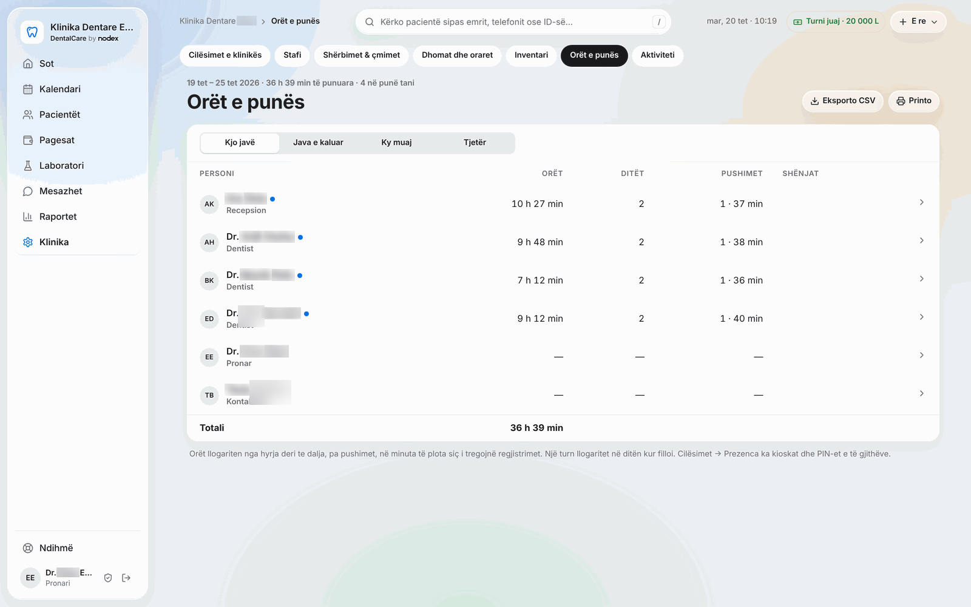This screenshot has height=607, width=971.
Task: Expand the EE Pronar row chevron
Action: click(921, 355)
